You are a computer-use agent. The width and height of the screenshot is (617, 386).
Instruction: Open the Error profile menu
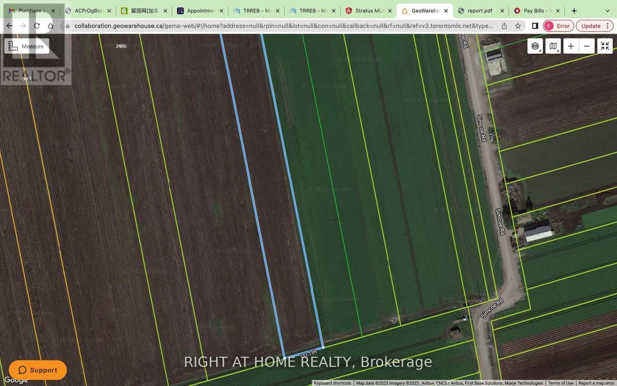(558, 26)
